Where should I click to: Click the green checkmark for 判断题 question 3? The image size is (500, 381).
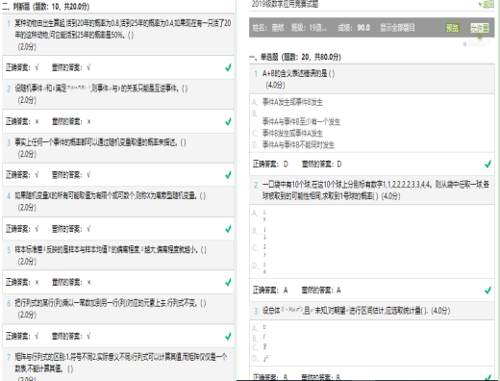[x=228, y=175]
